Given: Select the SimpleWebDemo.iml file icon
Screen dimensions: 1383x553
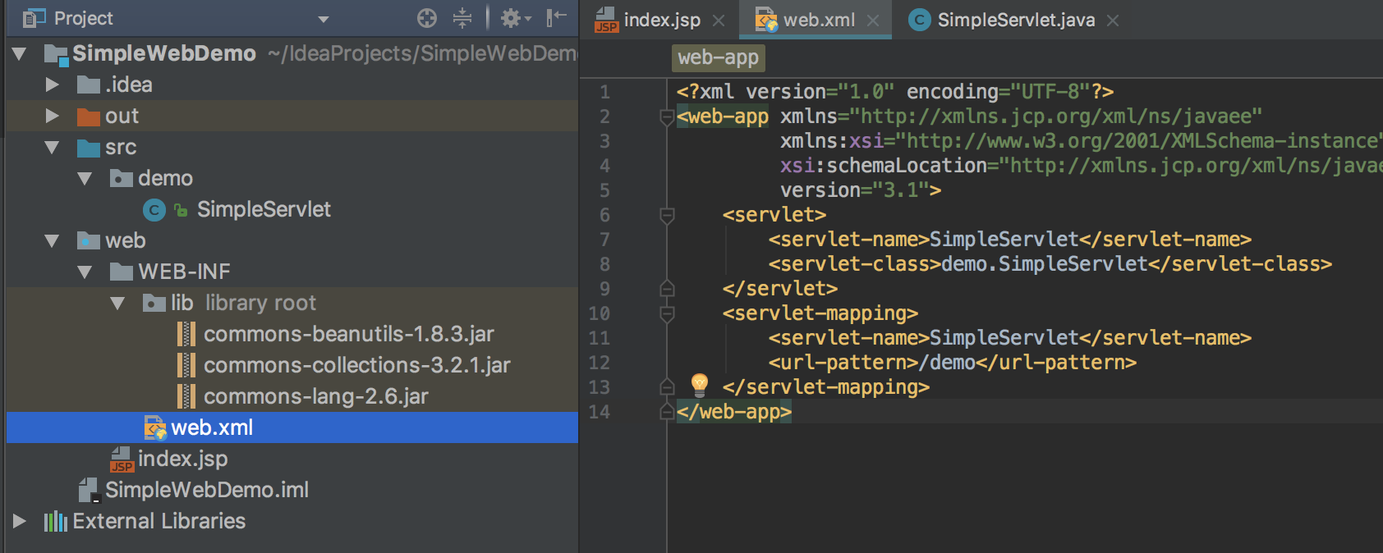Looking at the screenshot, I should pos(89,490).
